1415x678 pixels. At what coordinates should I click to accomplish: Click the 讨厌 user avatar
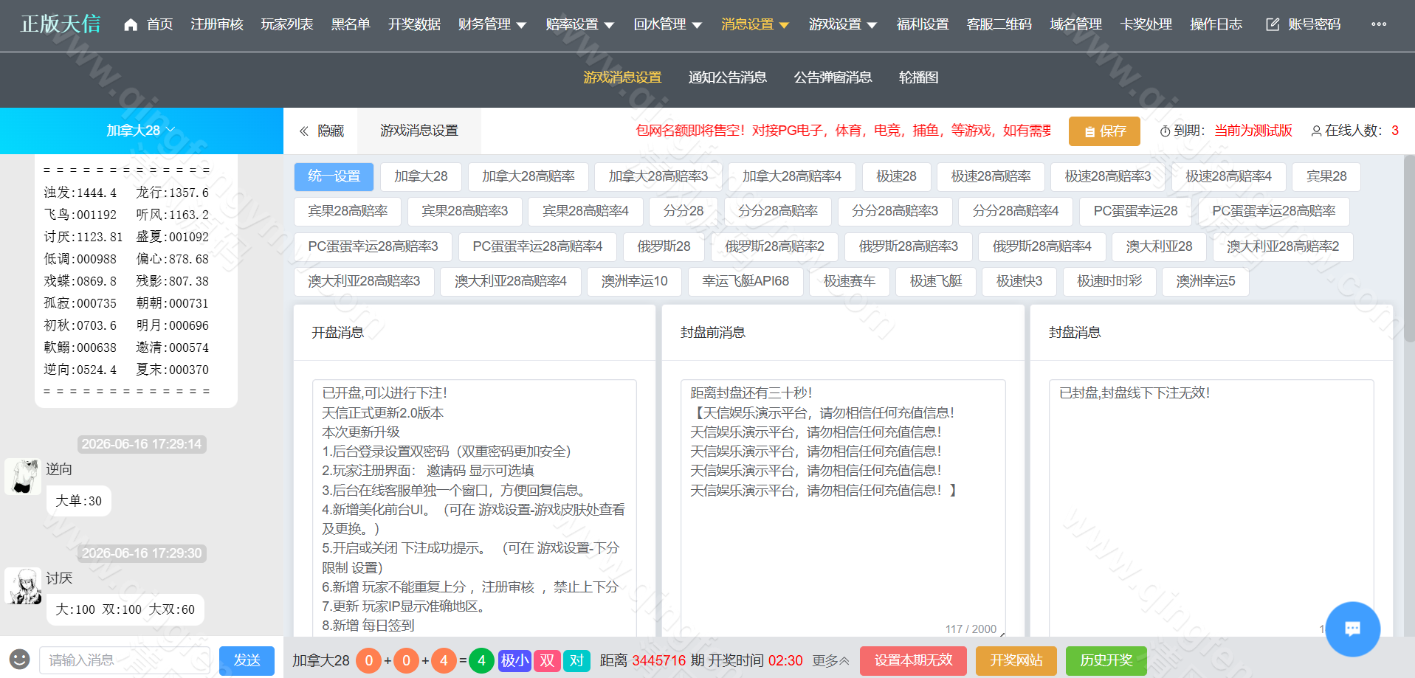(x=23, y=586)
